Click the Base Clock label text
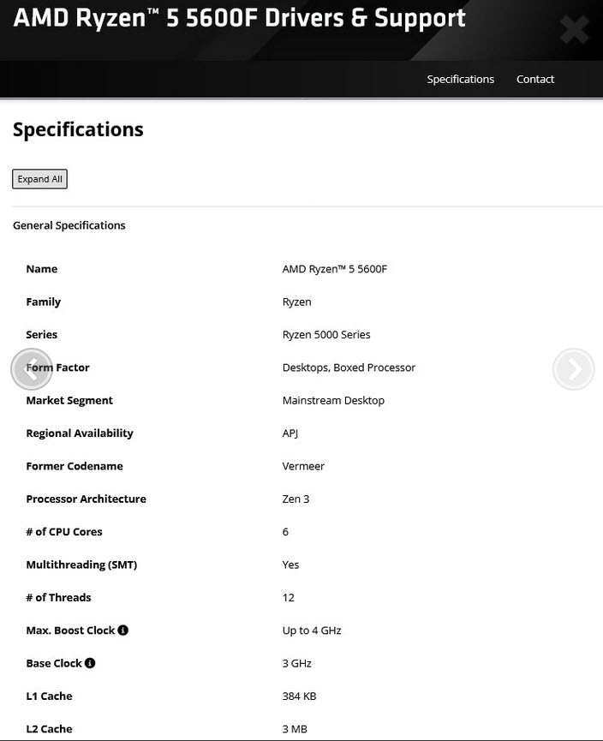The image size is (603, 741). click(54, 663)
